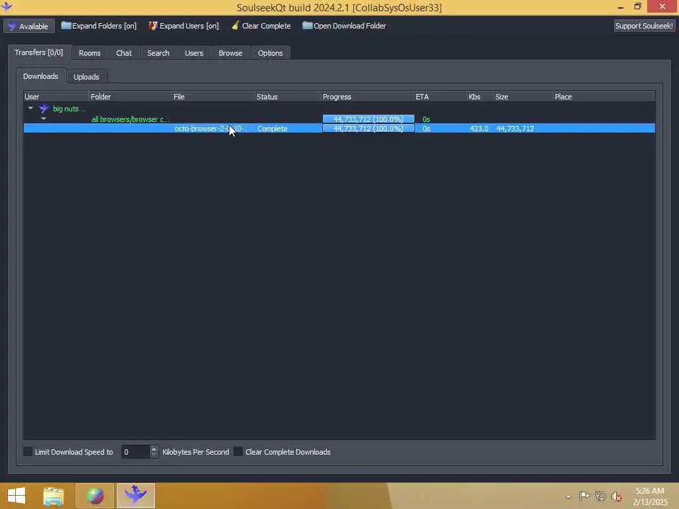Screen dimensions: 679x509
Task: Sort by User column header
Action: (56, 97)
